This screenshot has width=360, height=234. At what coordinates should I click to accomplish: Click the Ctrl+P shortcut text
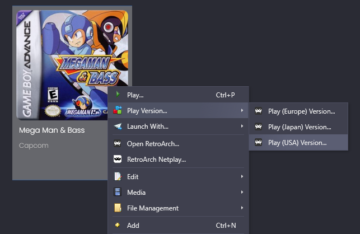coord(225,95)
